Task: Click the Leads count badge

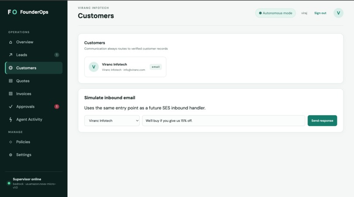Action: (57, 55)
